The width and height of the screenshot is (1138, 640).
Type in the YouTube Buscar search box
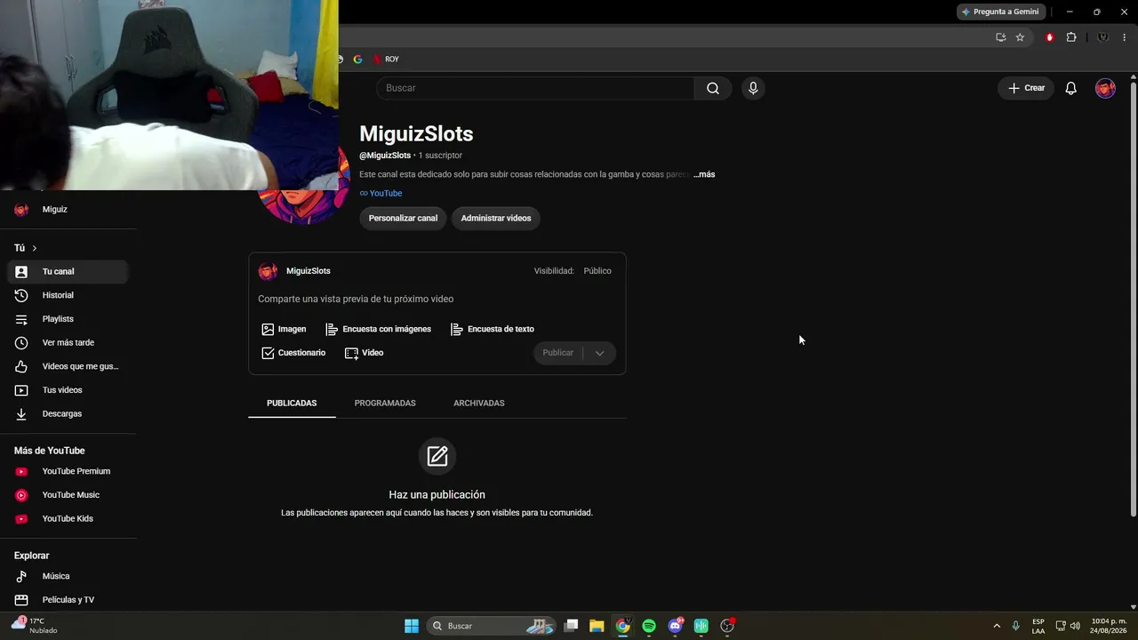pyautogui.click(x=535, y=88)
